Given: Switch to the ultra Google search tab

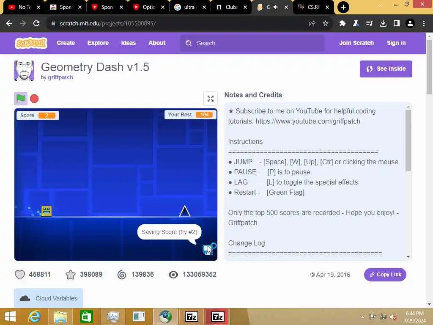Looking at the screenshot, I should (189, 7).
